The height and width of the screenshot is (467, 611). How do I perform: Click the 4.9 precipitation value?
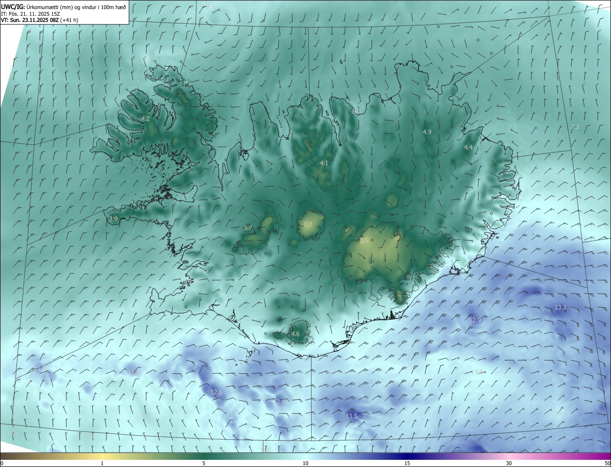[427, 132]
